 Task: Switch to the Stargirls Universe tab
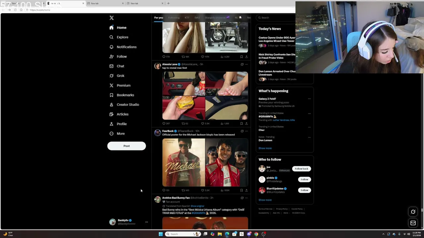(217, 18)
